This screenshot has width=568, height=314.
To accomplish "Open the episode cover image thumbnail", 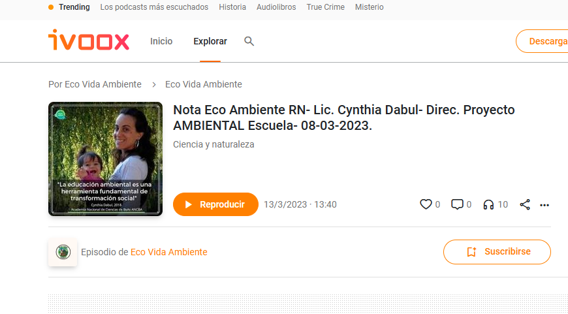I will [105, 159].
